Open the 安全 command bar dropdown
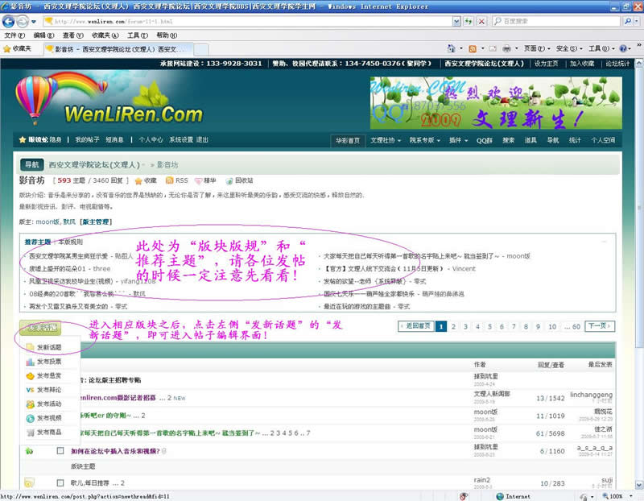The width and height of the screenshot is (644, 501). click(569, 48)
